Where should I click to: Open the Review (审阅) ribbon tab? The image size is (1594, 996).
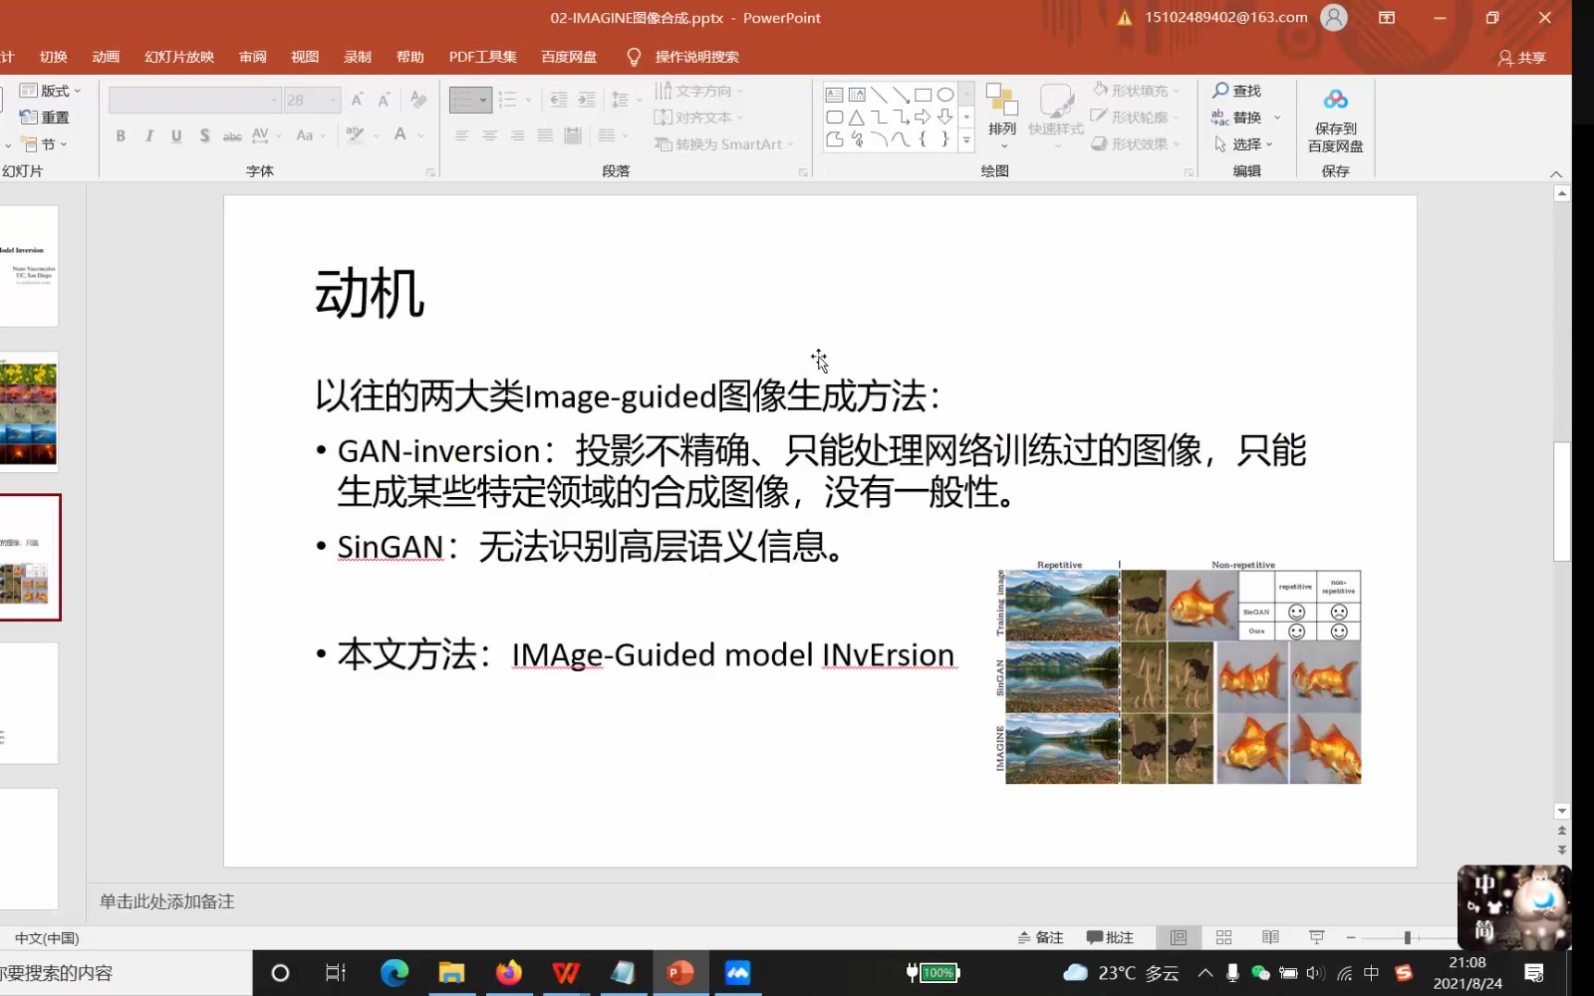coord(253,57)
